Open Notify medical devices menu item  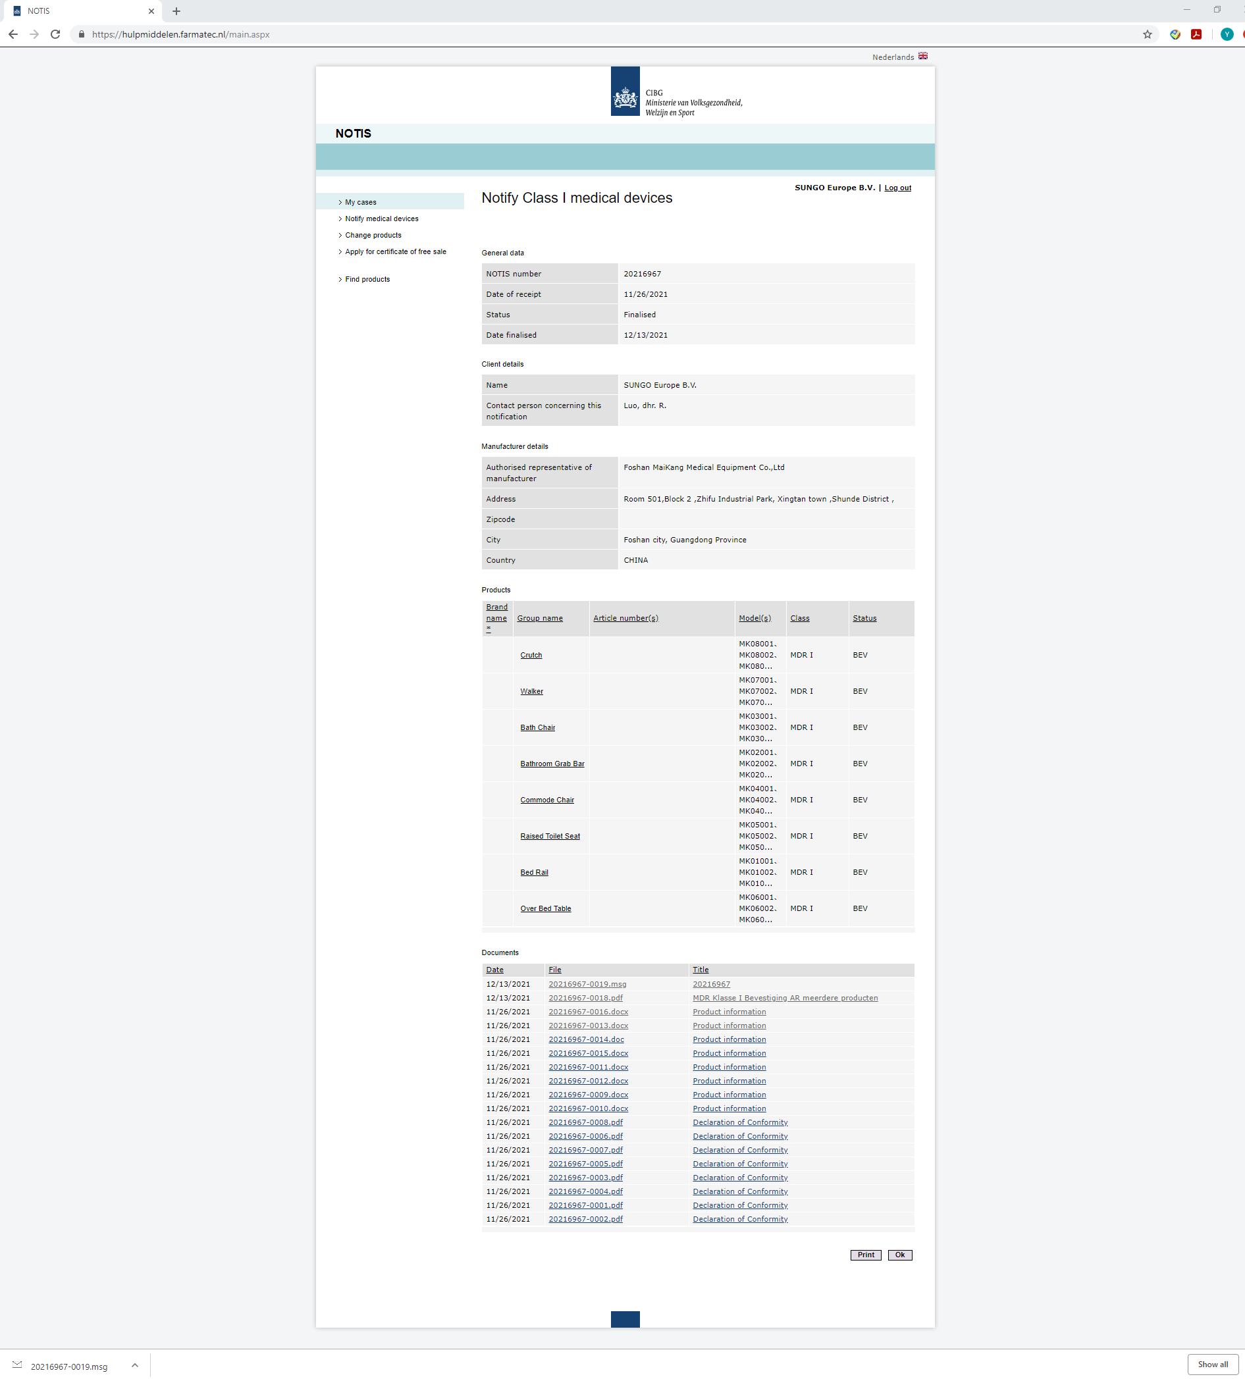coord(382,219)
